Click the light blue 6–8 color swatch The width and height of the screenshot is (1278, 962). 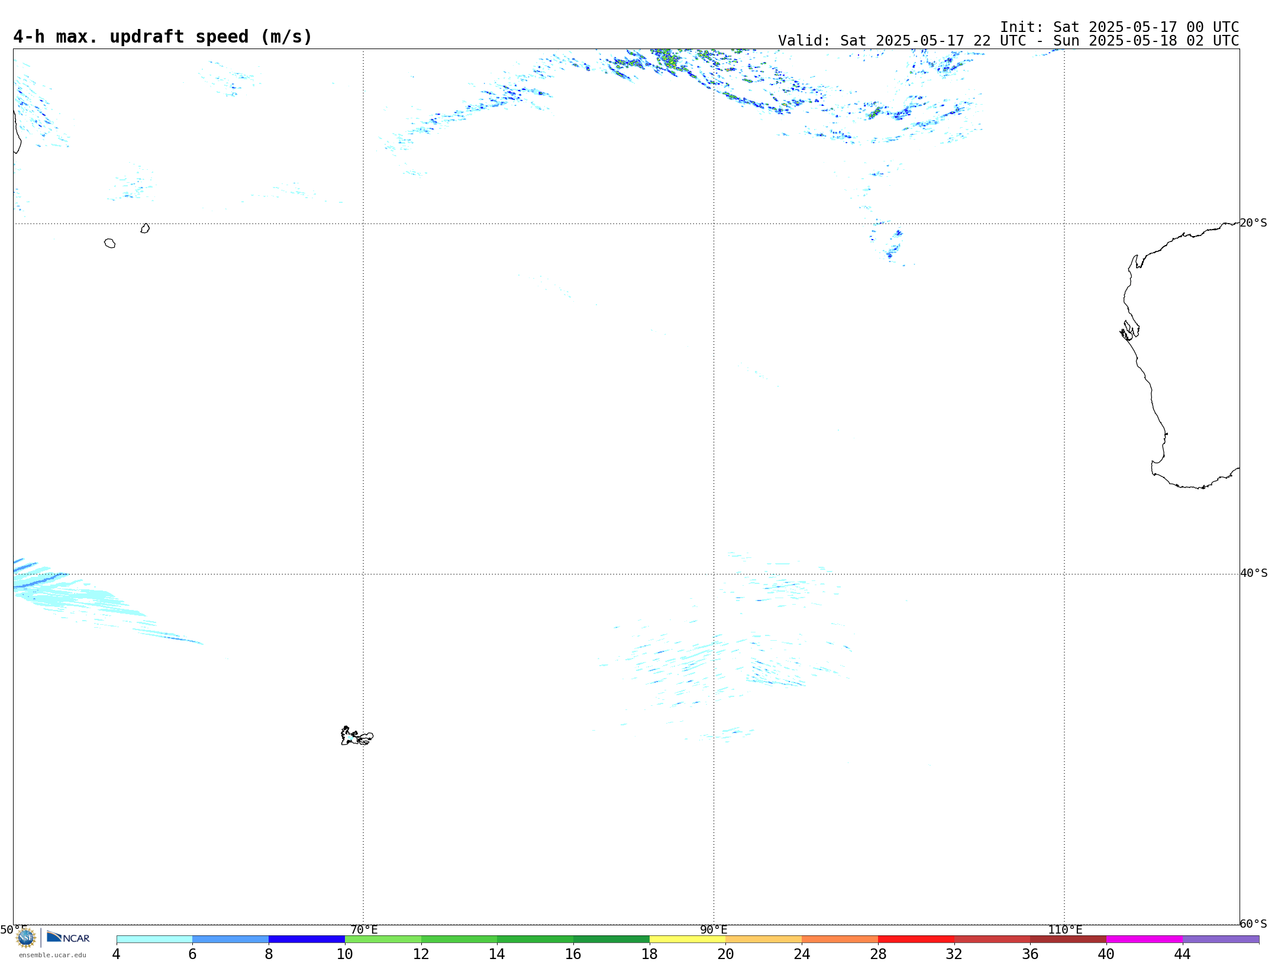pyautogui.click(x=231, y=939)
